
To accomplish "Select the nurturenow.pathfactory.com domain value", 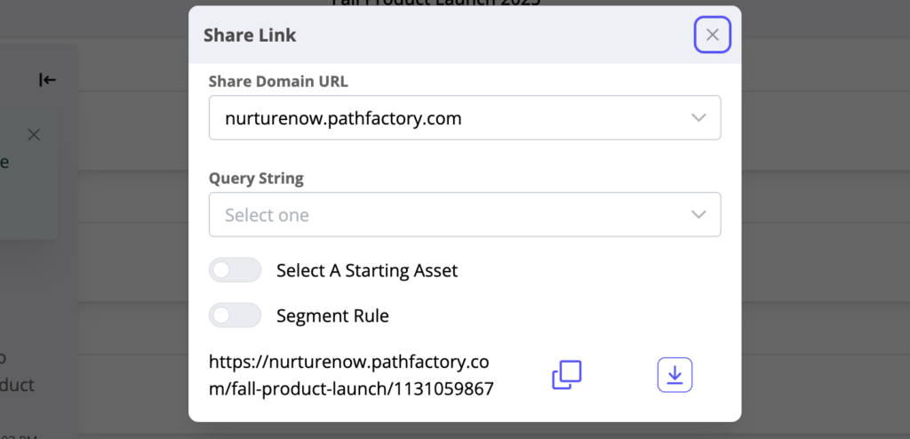I will click(x=343, y=118).
